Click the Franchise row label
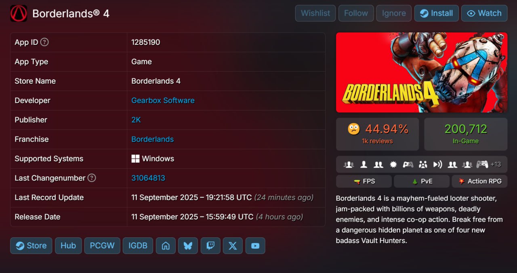The height and width of the screenshot is (273, 517). 32,139
